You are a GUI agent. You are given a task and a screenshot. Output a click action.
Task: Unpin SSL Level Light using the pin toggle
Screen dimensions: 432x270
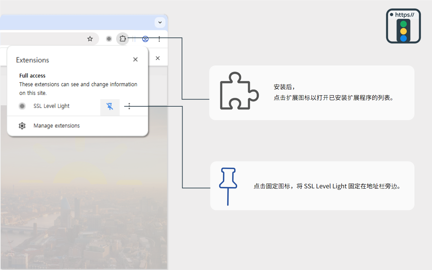tap(110, 106)
